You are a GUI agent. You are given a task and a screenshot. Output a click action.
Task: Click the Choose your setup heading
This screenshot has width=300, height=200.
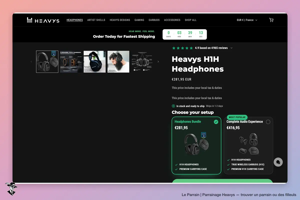(193, 112)
